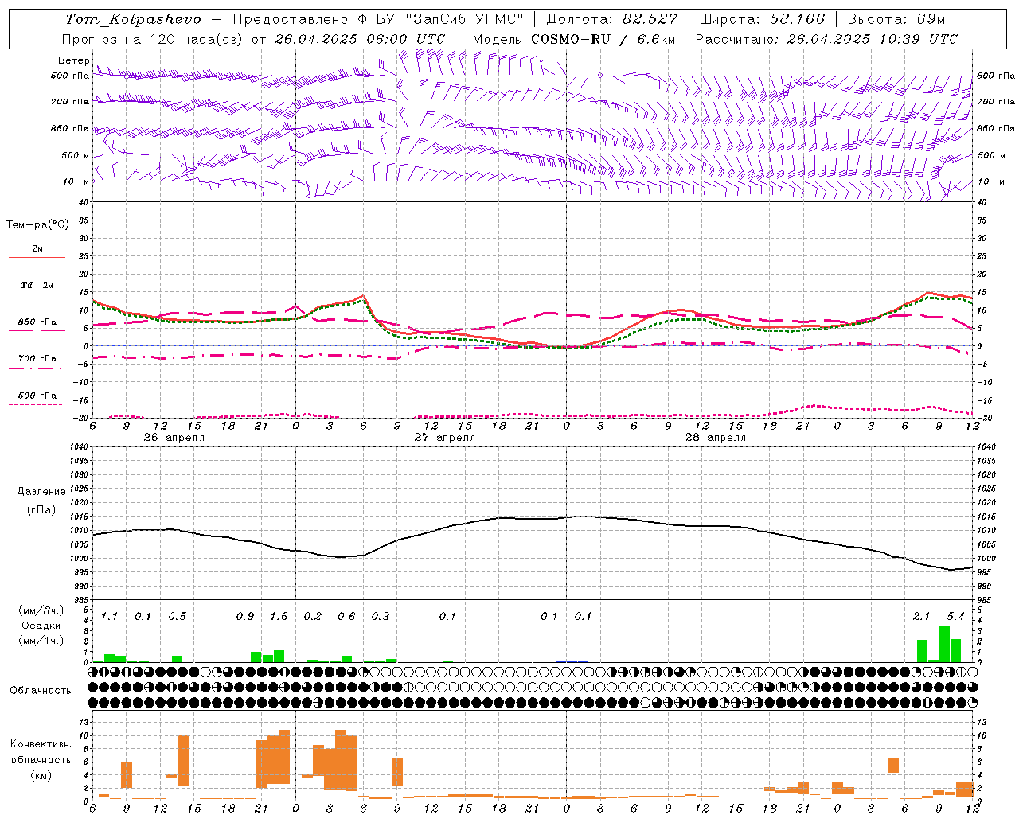Click the 0.9 precipitation amount
Screen dimensions: 1019x815
(x=245, y=617)
